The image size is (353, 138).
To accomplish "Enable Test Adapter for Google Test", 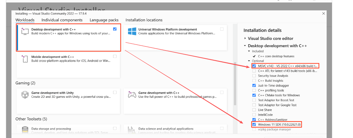I will (254, 105).
